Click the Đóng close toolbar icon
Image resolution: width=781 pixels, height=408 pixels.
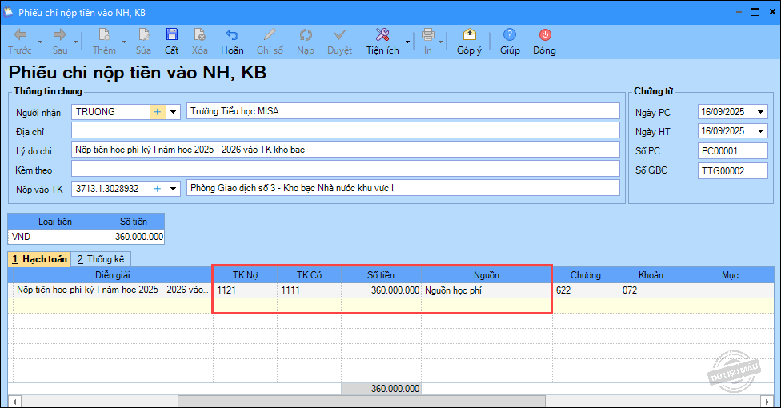544,35
